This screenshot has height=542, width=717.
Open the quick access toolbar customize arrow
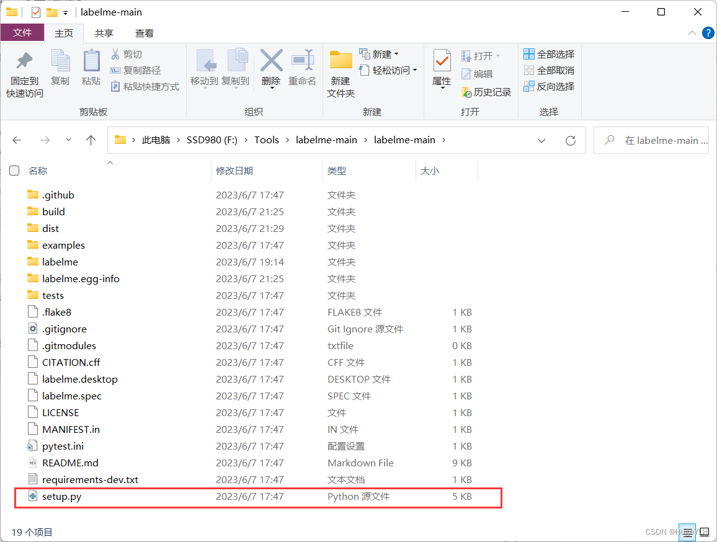[65, 13]
